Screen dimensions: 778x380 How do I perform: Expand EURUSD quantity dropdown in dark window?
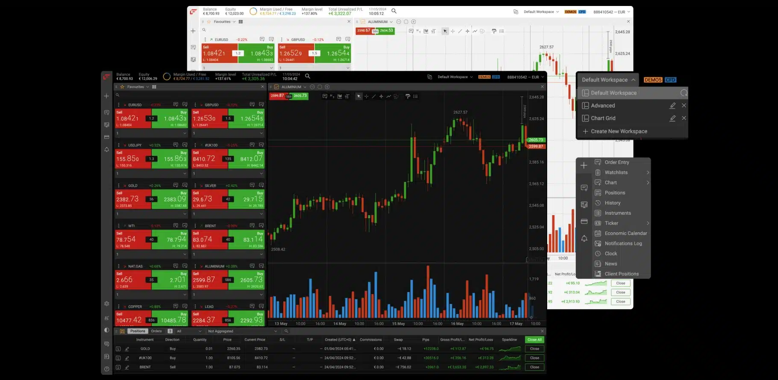pos(185,133)
